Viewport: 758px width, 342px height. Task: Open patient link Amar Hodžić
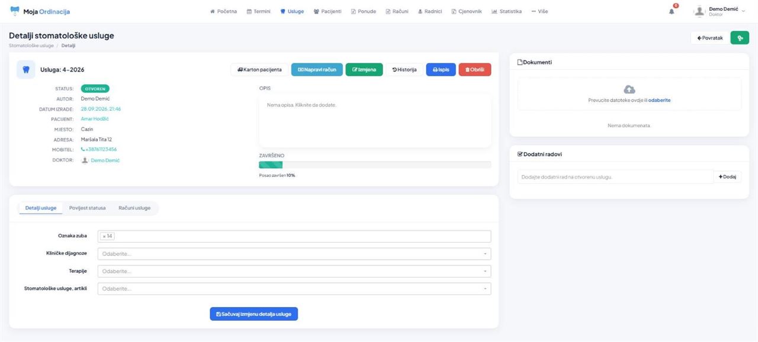point(95,119)
